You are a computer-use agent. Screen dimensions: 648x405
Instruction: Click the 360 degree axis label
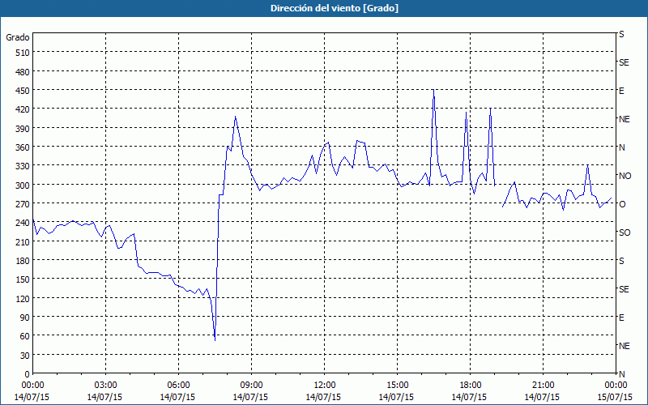tap(23, 147)
